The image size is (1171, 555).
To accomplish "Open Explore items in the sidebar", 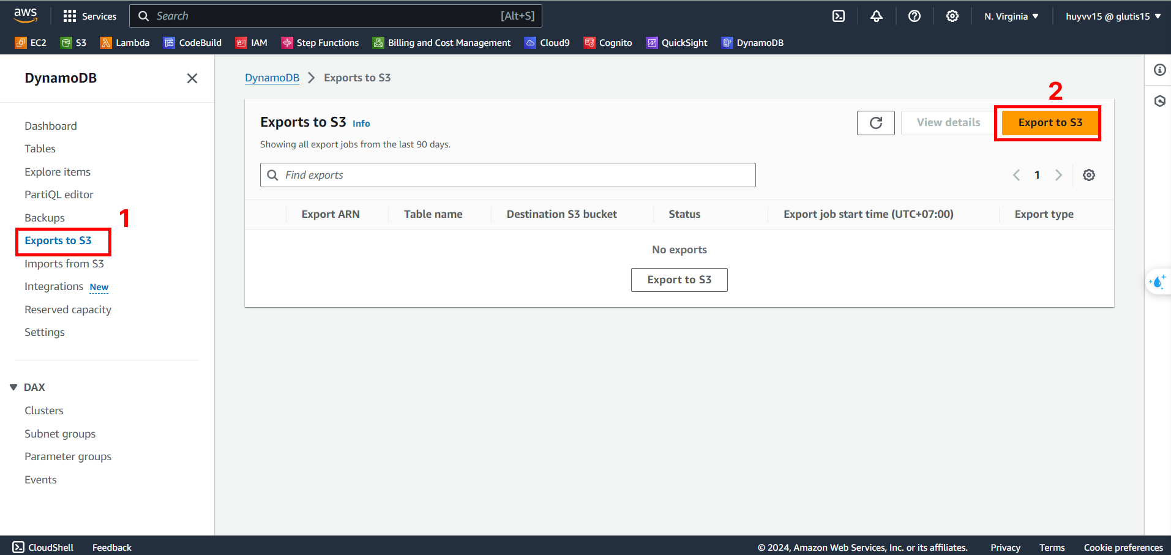I will click(x=58, y=172).
